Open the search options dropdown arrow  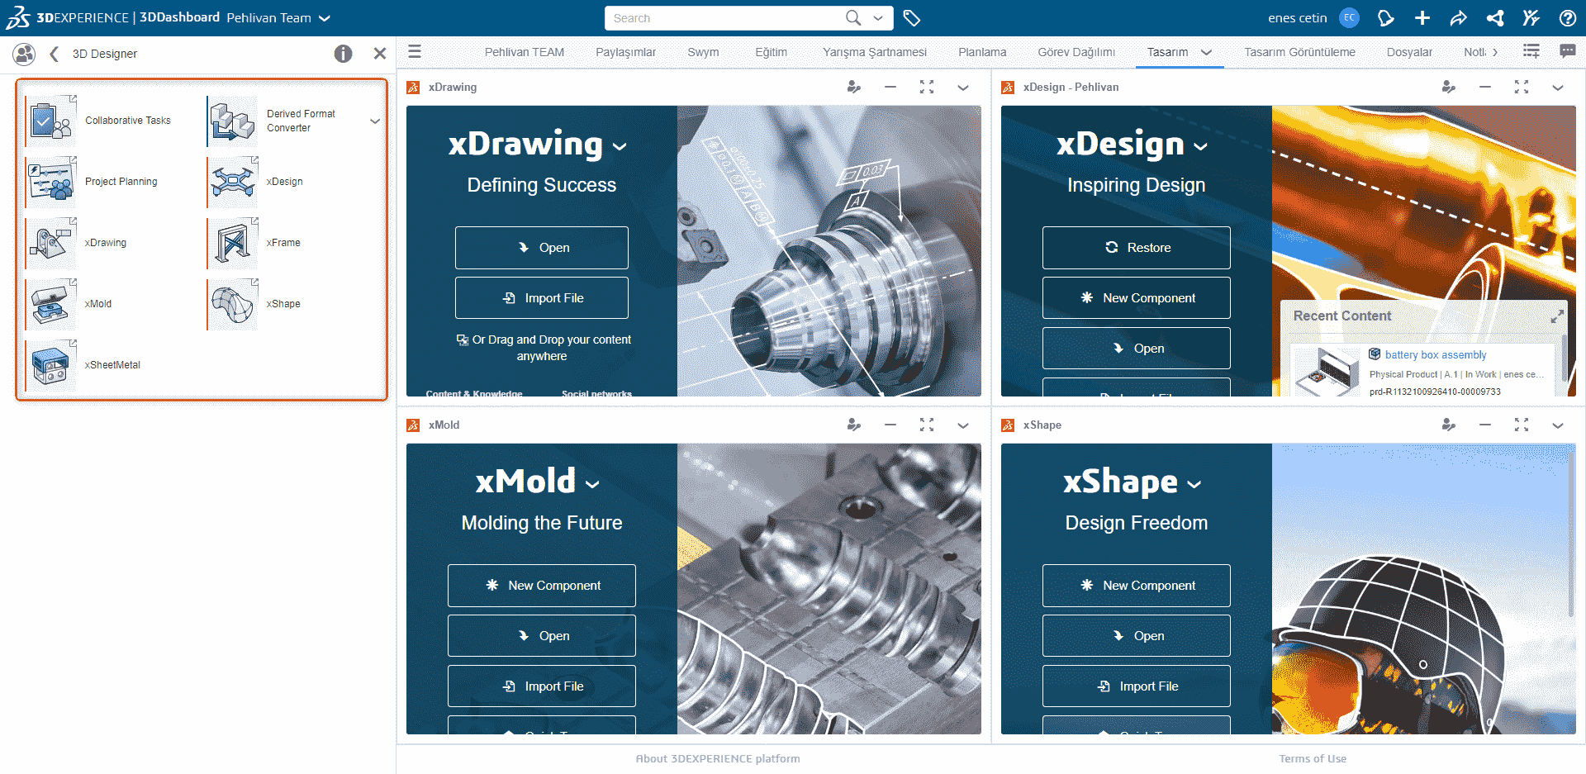(x=878, y=18)
